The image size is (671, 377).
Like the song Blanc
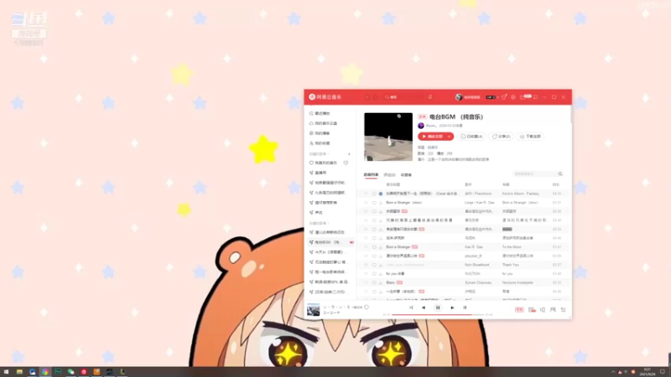[x=374, y=282]
